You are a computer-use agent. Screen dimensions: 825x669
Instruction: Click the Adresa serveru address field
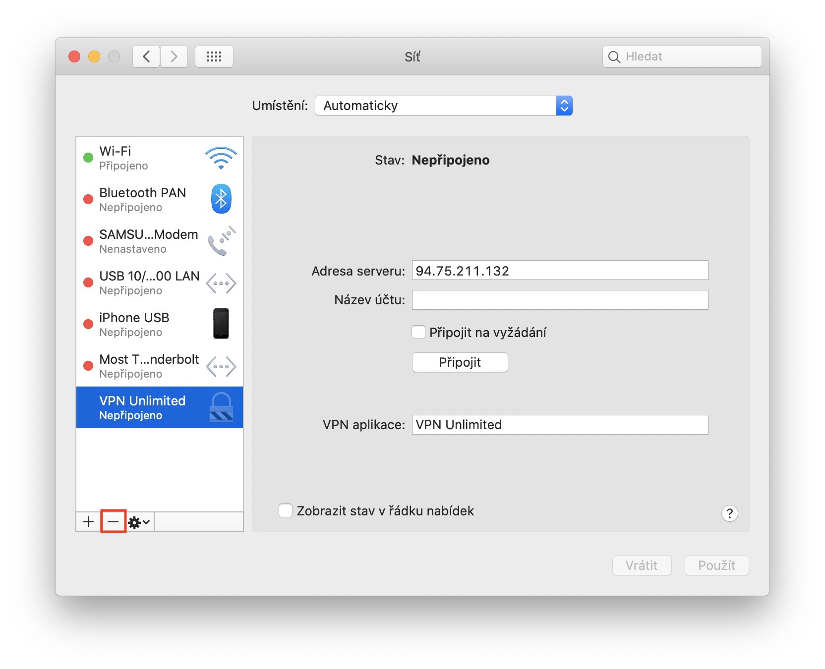(560, 270)
